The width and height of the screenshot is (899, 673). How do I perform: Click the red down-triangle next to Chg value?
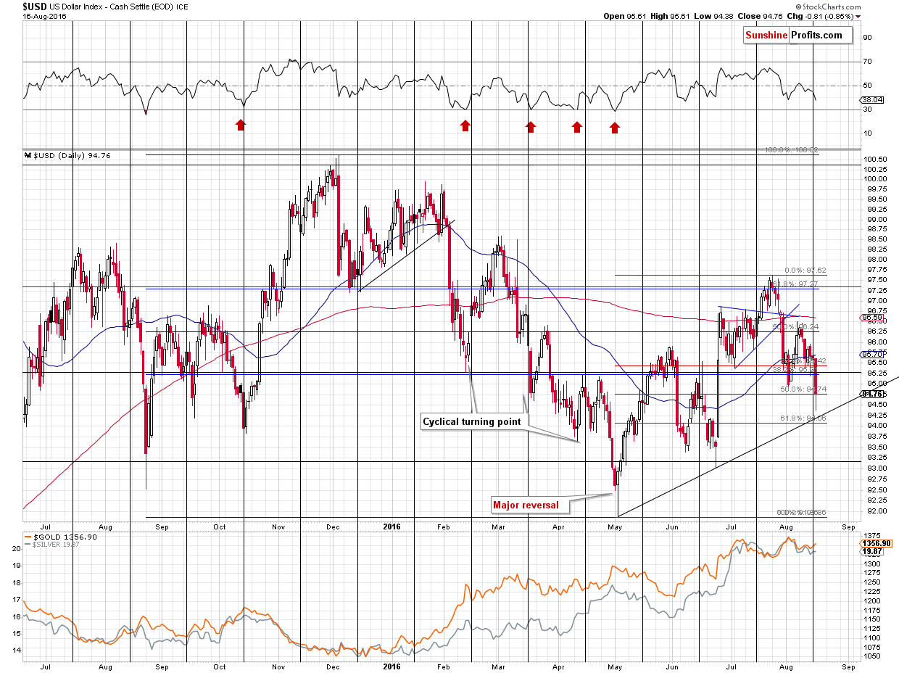[858, 16]
